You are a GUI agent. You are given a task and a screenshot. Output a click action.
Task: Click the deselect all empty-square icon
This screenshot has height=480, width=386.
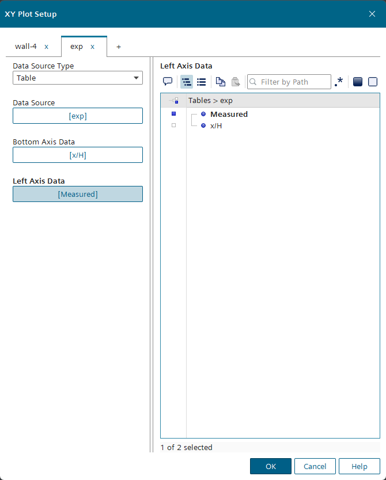coord(373,82)
